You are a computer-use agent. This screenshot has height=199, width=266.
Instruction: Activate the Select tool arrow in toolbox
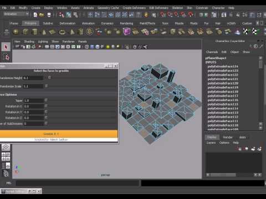tap(6, 47)
